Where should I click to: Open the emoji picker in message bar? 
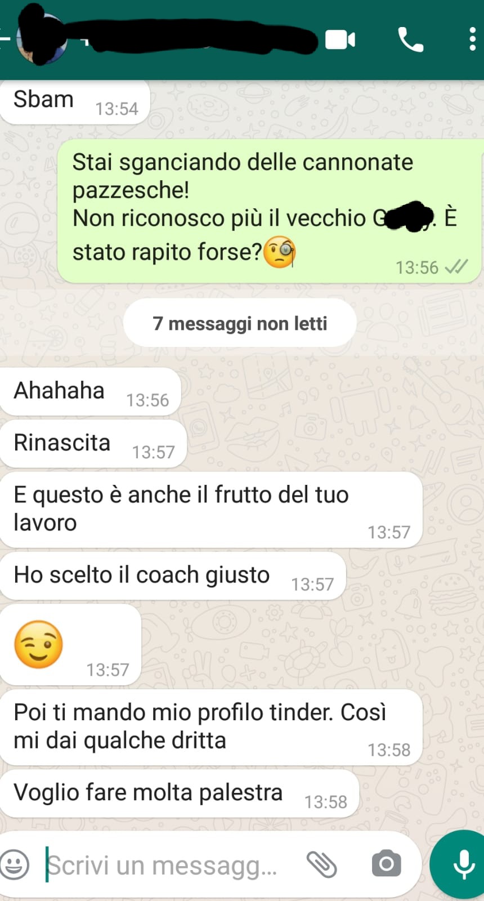click(15, 864)
